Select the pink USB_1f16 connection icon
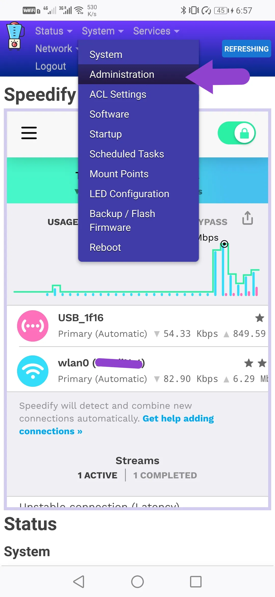275x597 pixels. (33, 326)
